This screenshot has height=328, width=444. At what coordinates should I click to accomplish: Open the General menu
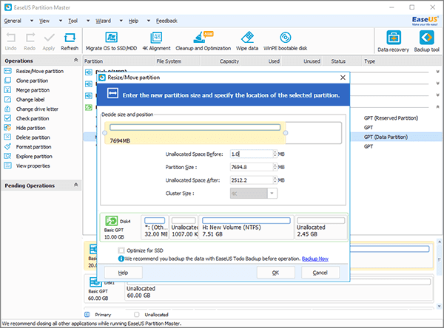pos(13,21)
